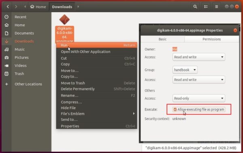
Task: Open the Others access Read-only dropdown
Action: [x=199, y=98]
